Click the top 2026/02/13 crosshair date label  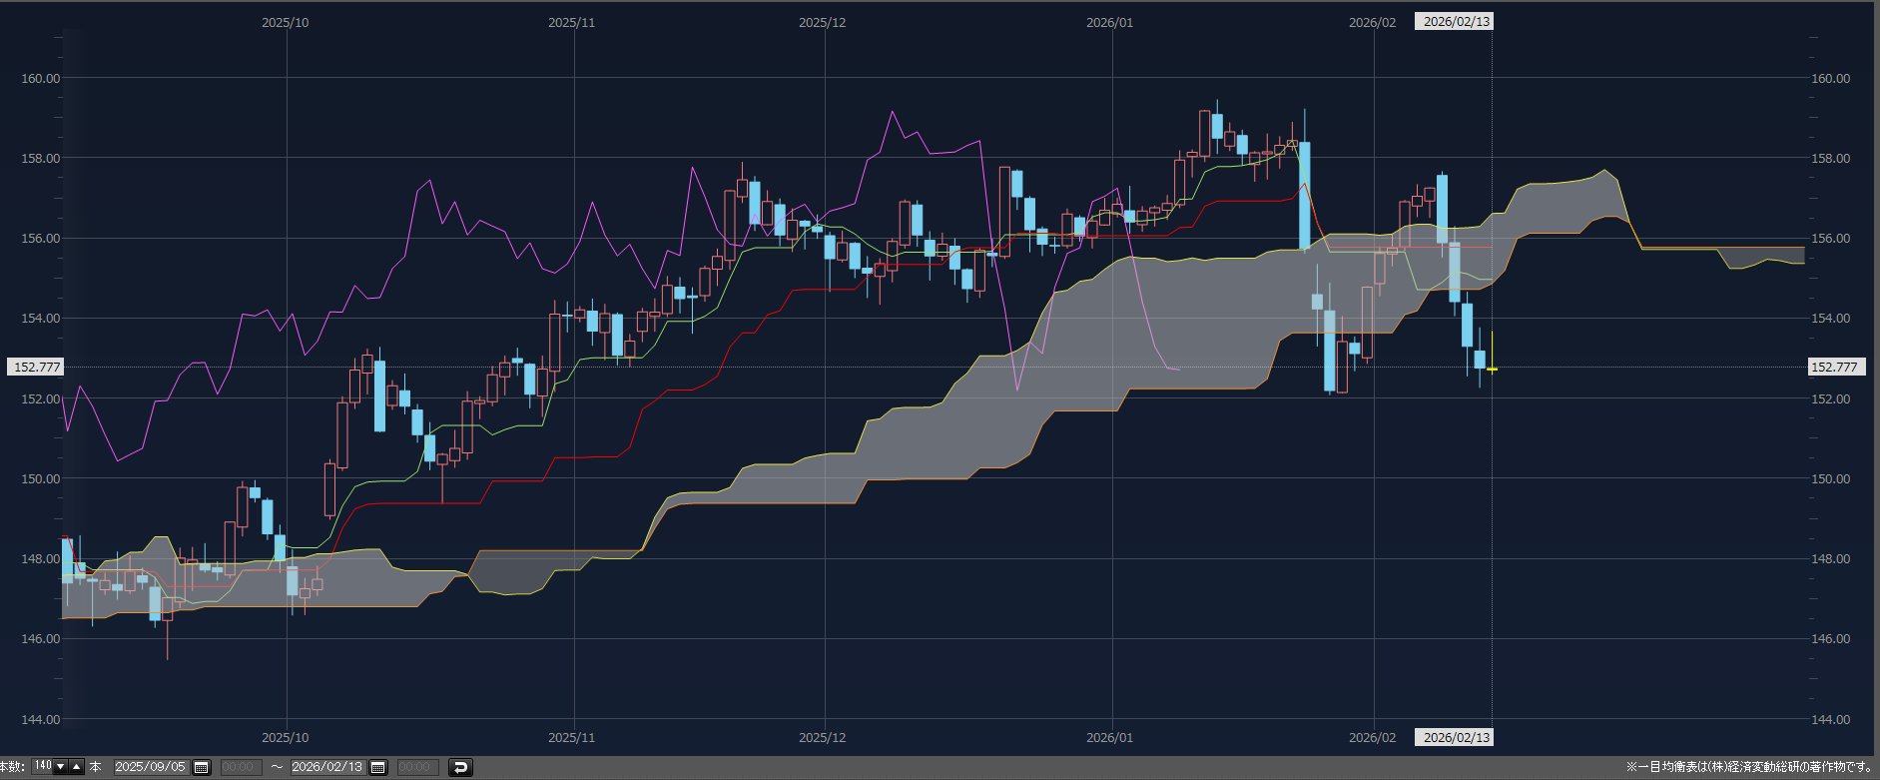1455,22
